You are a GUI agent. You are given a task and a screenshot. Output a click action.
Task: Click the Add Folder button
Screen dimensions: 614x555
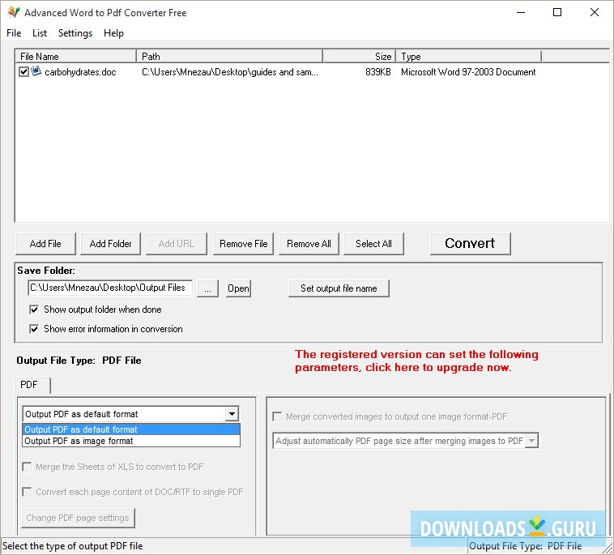tap(110, 244)
